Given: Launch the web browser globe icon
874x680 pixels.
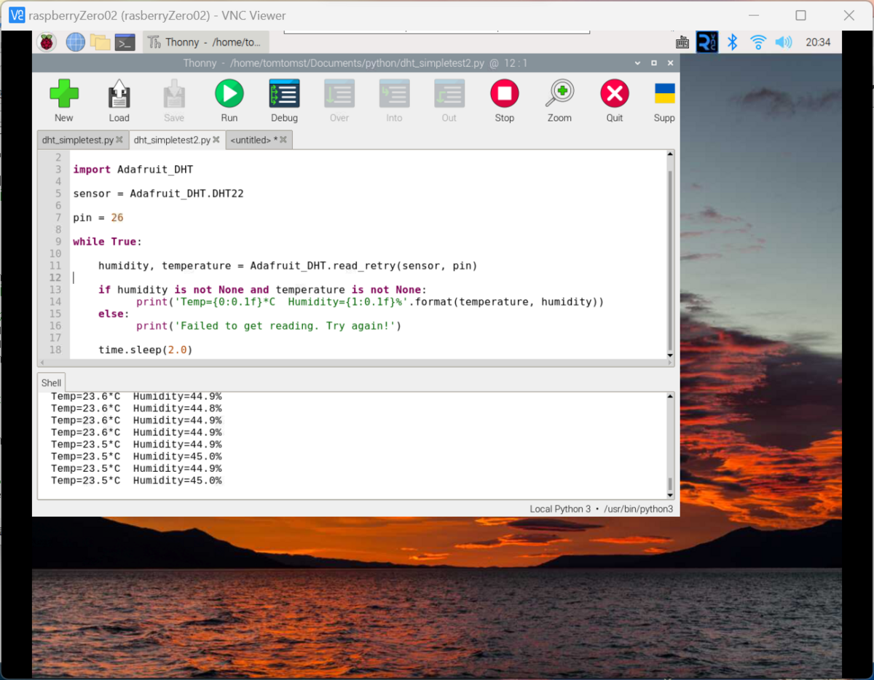Looking at the screenshot, I should [x=76, y=42].
